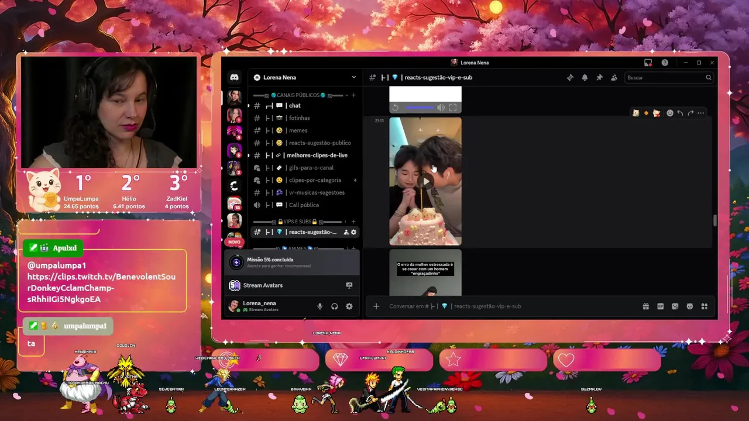
Task: Click the forward arrow on the message toolbar
Action: (690, 113)
